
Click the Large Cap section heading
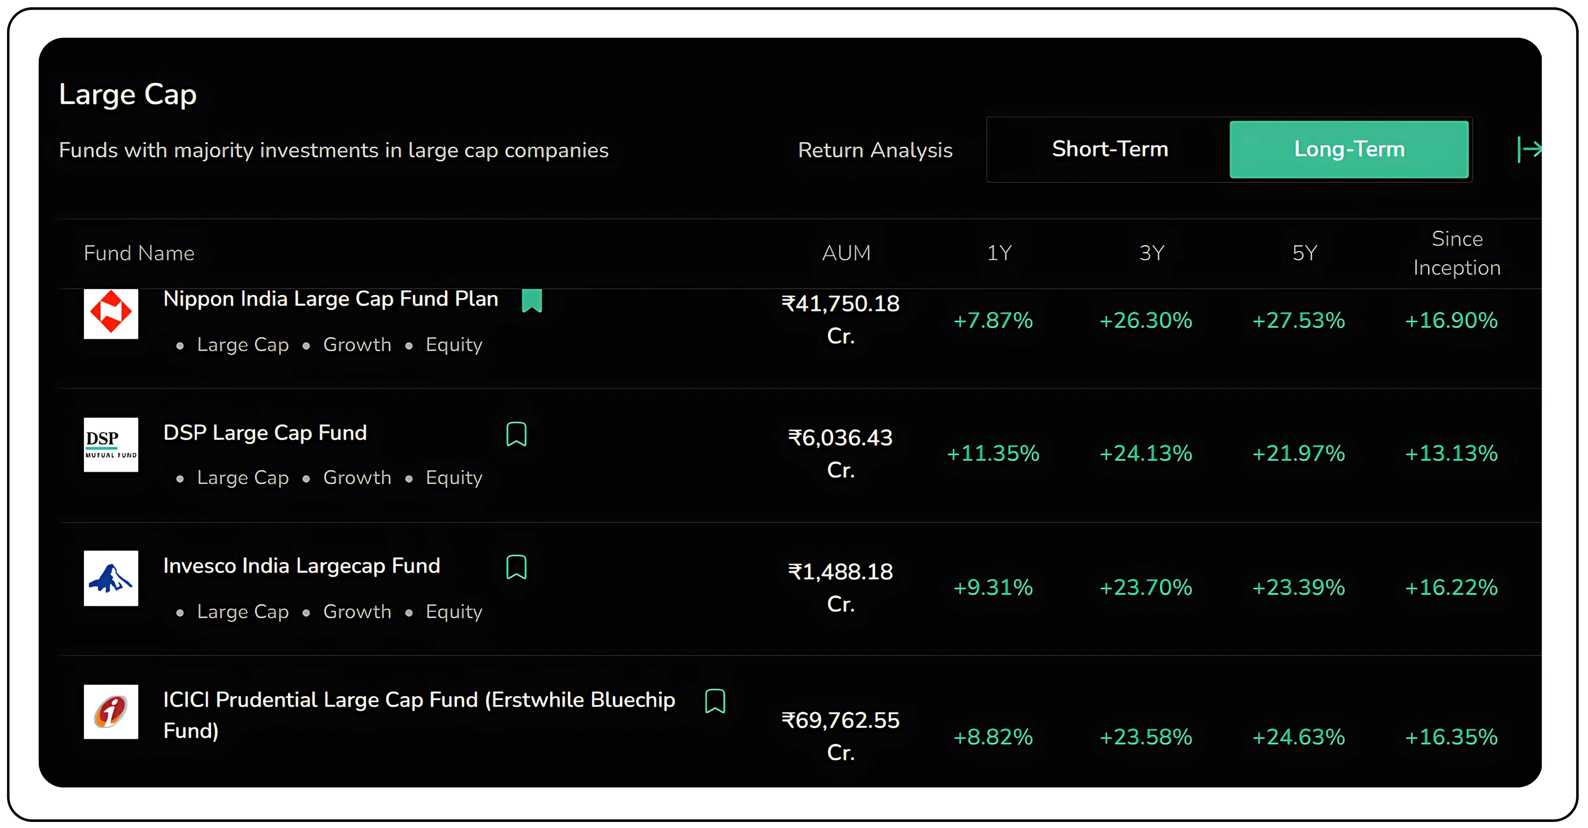pyautogui.click(x=128, y=95)
